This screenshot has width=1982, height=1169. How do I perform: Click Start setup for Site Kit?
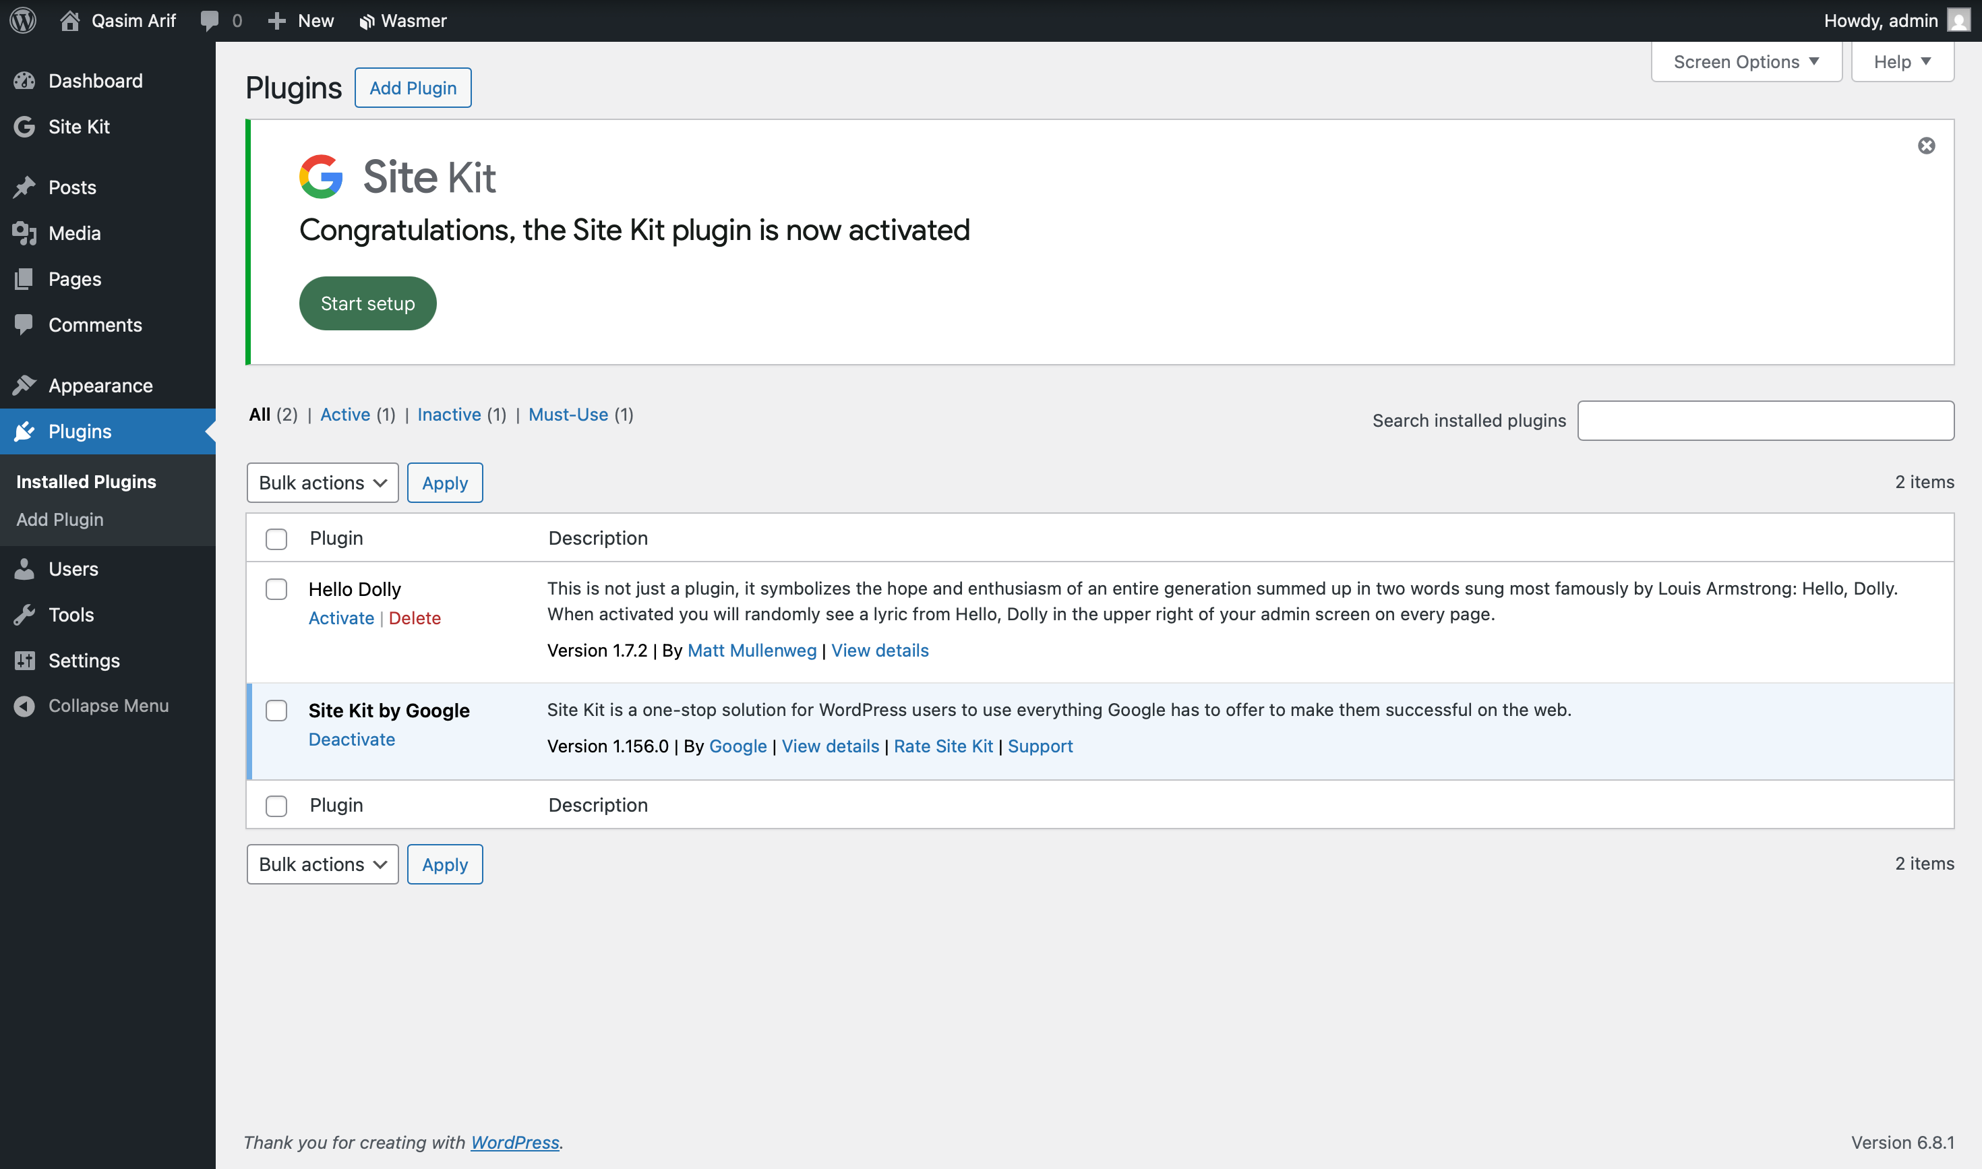coord(367,303)
